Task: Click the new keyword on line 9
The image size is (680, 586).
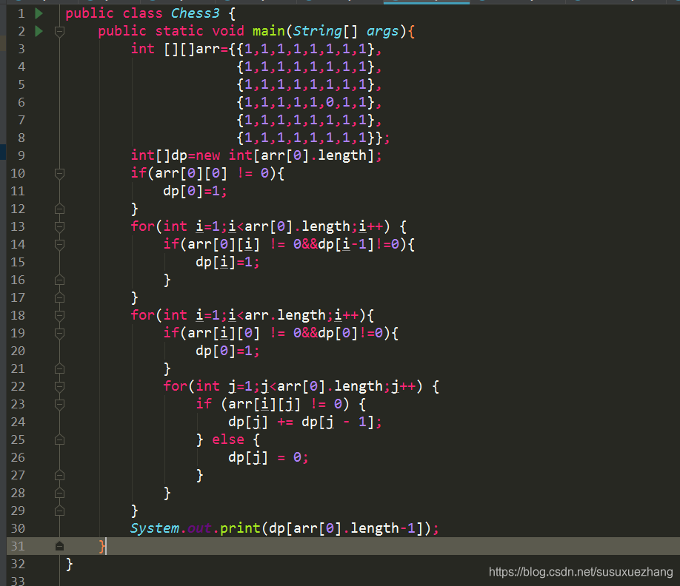Action: [x=207, y=155]
